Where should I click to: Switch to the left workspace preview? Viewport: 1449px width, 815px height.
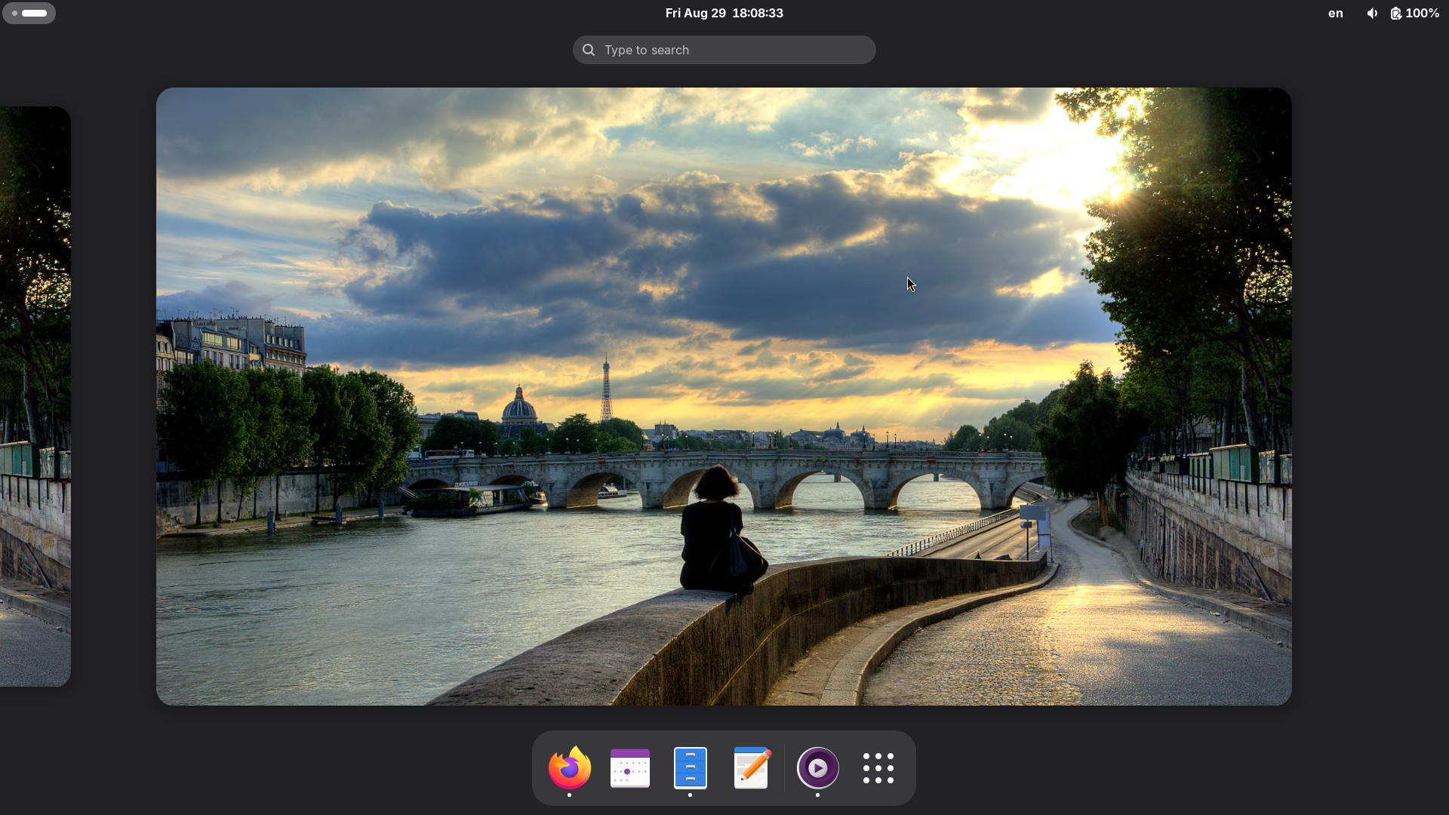[35, 396]
